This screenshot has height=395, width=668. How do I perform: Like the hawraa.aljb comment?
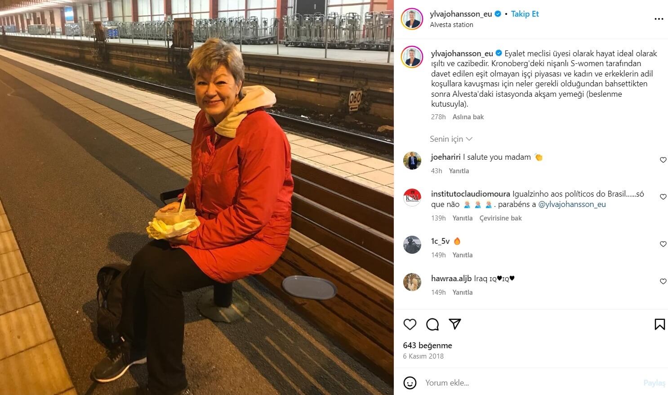(663, 282)
